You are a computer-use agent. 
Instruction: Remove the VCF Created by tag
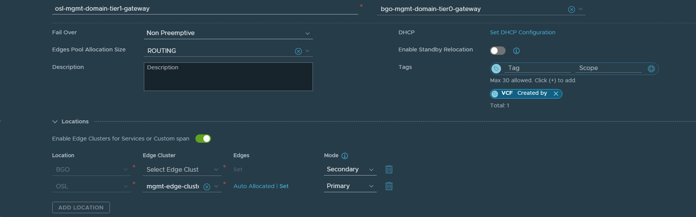(556, 94)
